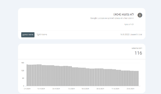Click the 'לא נמצא (404)' heading
161x94 pixels.
click(124, 14)
